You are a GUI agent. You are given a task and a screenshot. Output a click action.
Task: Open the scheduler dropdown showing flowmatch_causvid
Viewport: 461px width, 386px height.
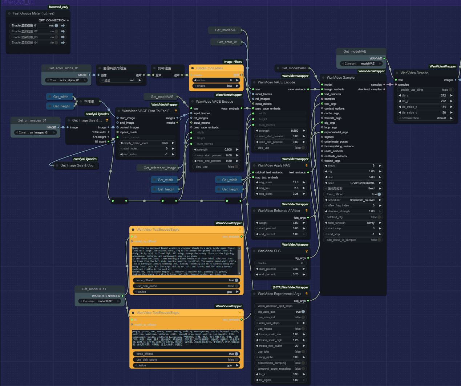click(353, 200)
